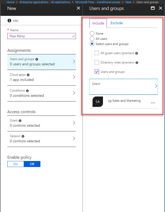Open ellipsis menu for sg-Sales and Marketing
Viewport: 165px width, 212px height.
(x=153, y=103)
